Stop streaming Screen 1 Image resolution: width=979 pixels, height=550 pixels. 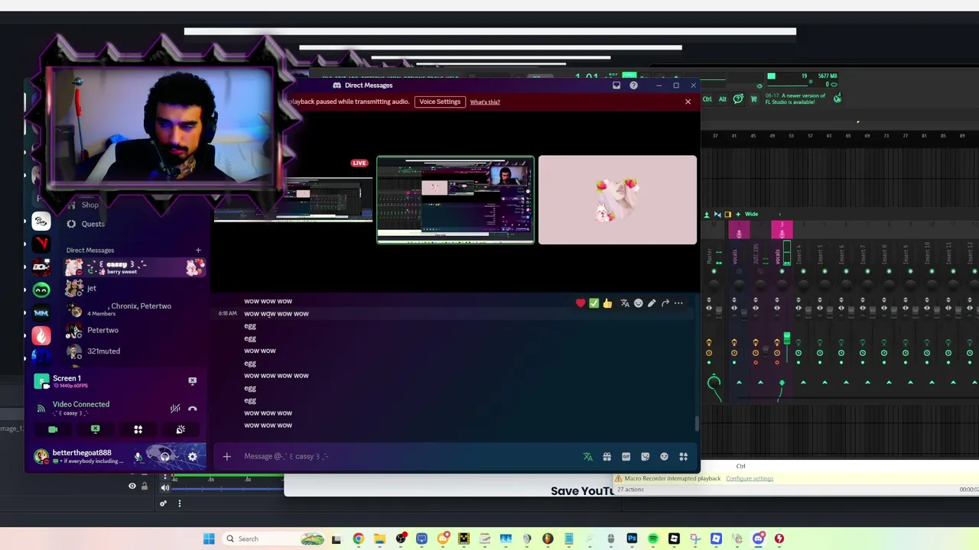192,380
